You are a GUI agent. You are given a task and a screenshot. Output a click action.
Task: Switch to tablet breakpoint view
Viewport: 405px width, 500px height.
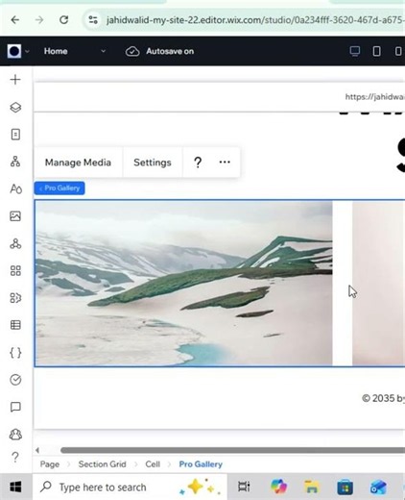pyautogui.click(x=376, y=51)
